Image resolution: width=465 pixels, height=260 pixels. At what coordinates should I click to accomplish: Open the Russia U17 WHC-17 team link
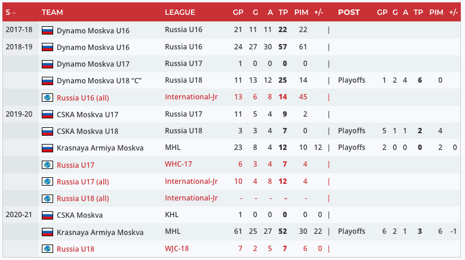pos(76,164)
